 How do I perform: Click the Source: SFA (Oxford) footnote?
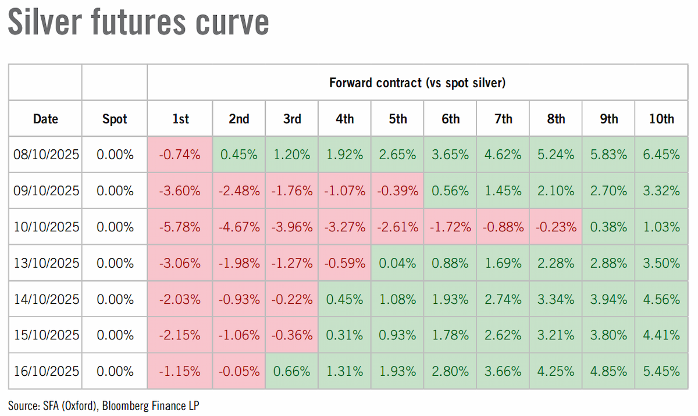pos(104,405)
